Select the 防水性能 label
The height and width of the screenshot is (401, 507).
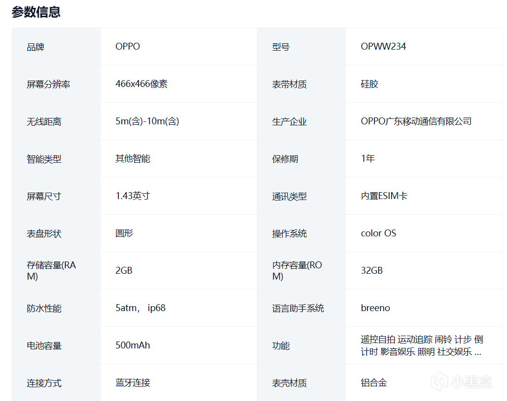pyautogui.click(x=44, y=309)
